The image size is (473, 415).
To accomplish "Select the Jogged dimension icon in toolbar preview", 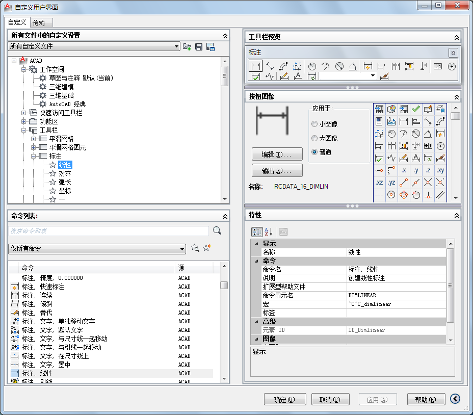I will pos(326,66).
